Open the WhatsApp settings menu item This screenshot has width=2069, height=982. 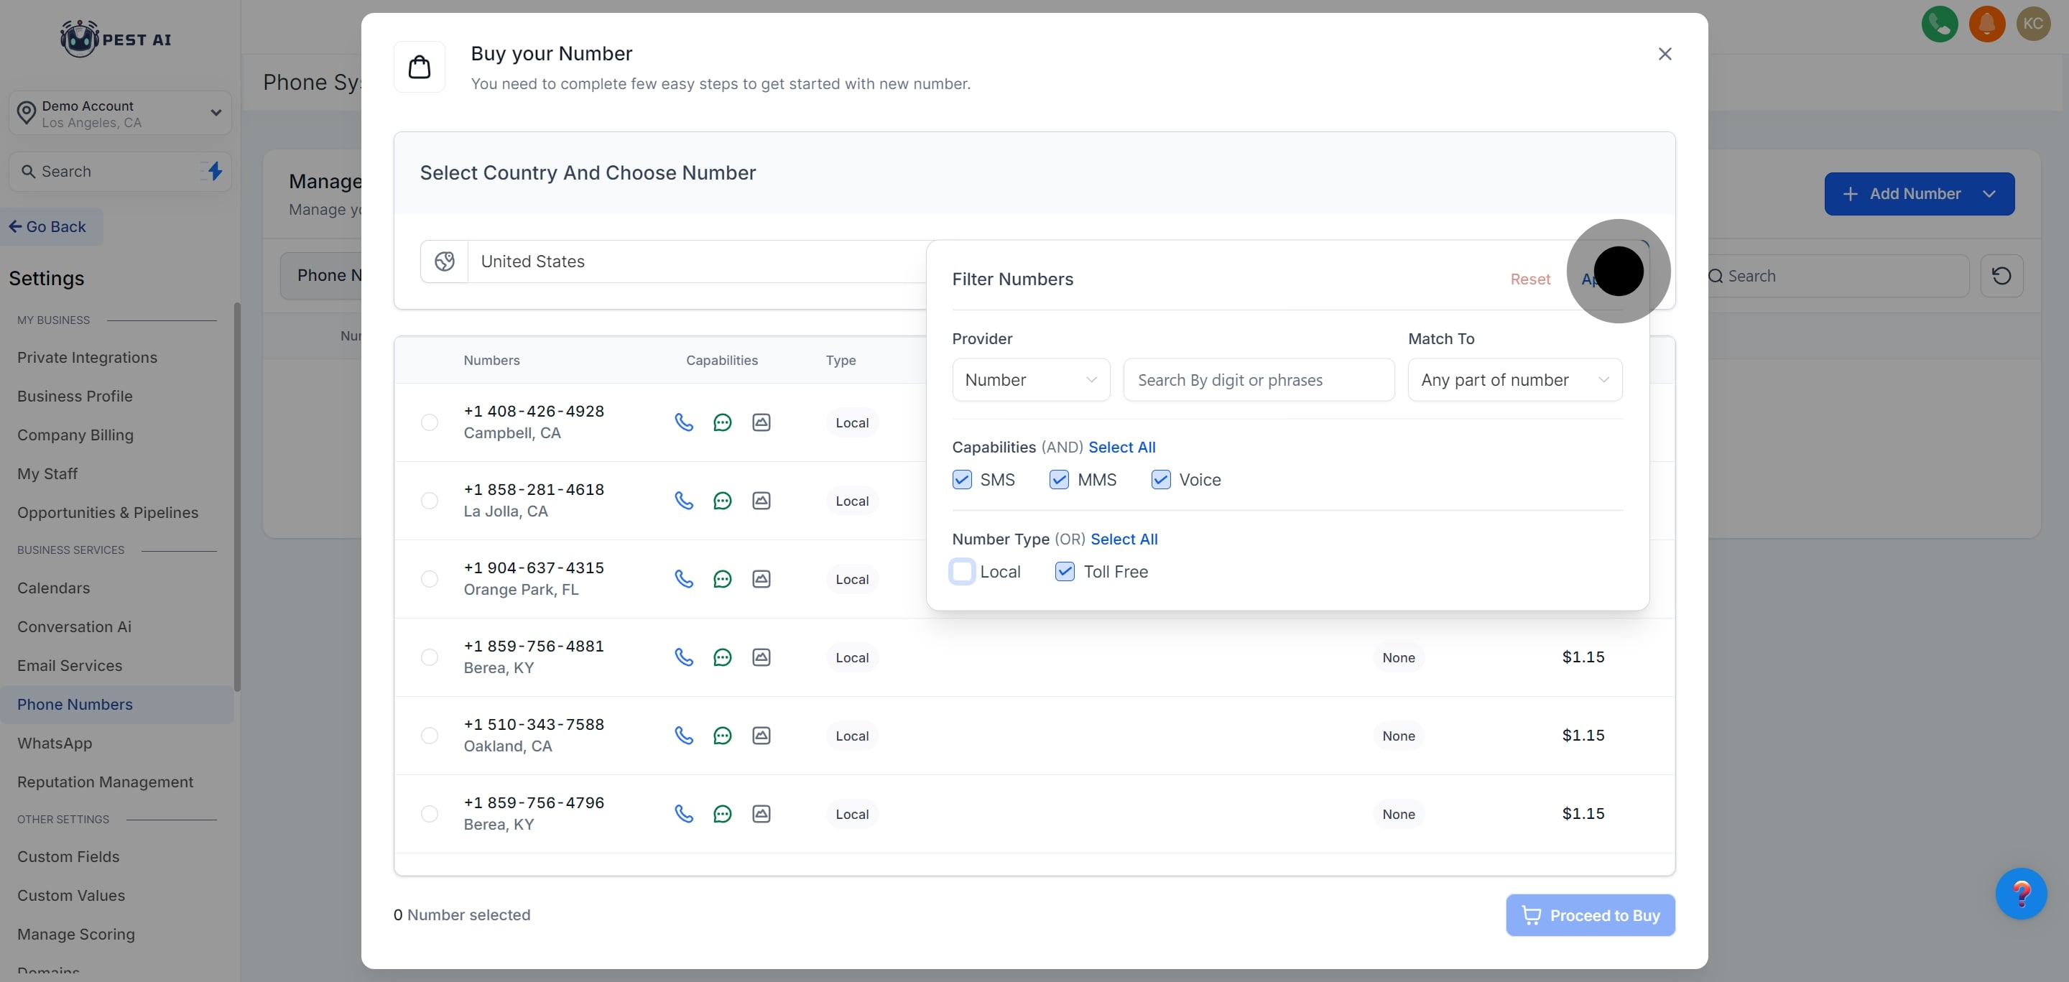[55, 744]
